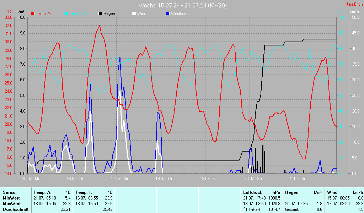This screenshot has width=364, height=213.
Task: Select the 18.07. Do date marker
Action: [164, 179]
